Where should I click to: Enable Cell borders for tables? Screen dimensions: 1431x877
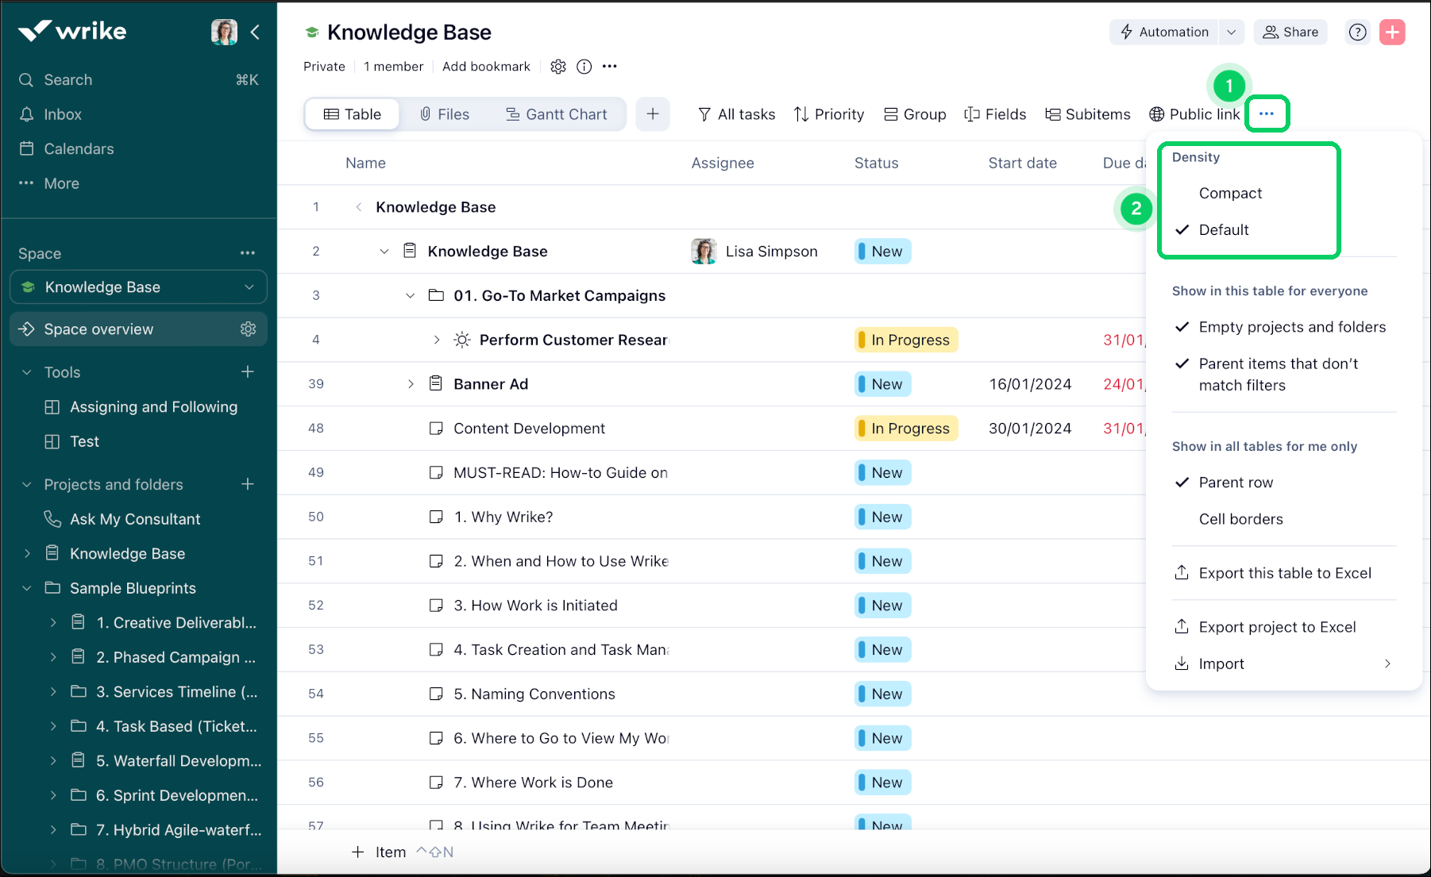click(1240, 519)
